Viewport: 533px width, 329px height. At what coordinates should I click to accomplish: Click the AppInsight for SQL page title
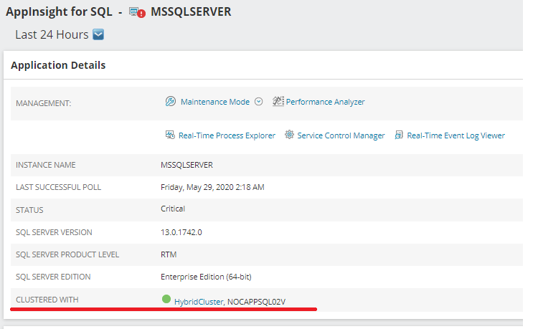point(59,12)
